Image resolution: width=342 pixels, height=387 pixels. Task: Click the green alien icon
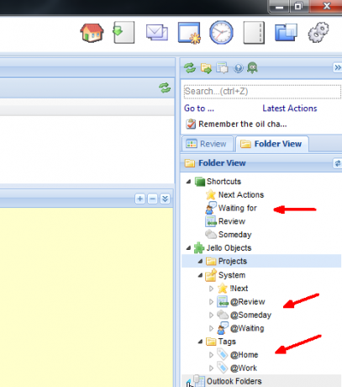click(x=252, y=68)
